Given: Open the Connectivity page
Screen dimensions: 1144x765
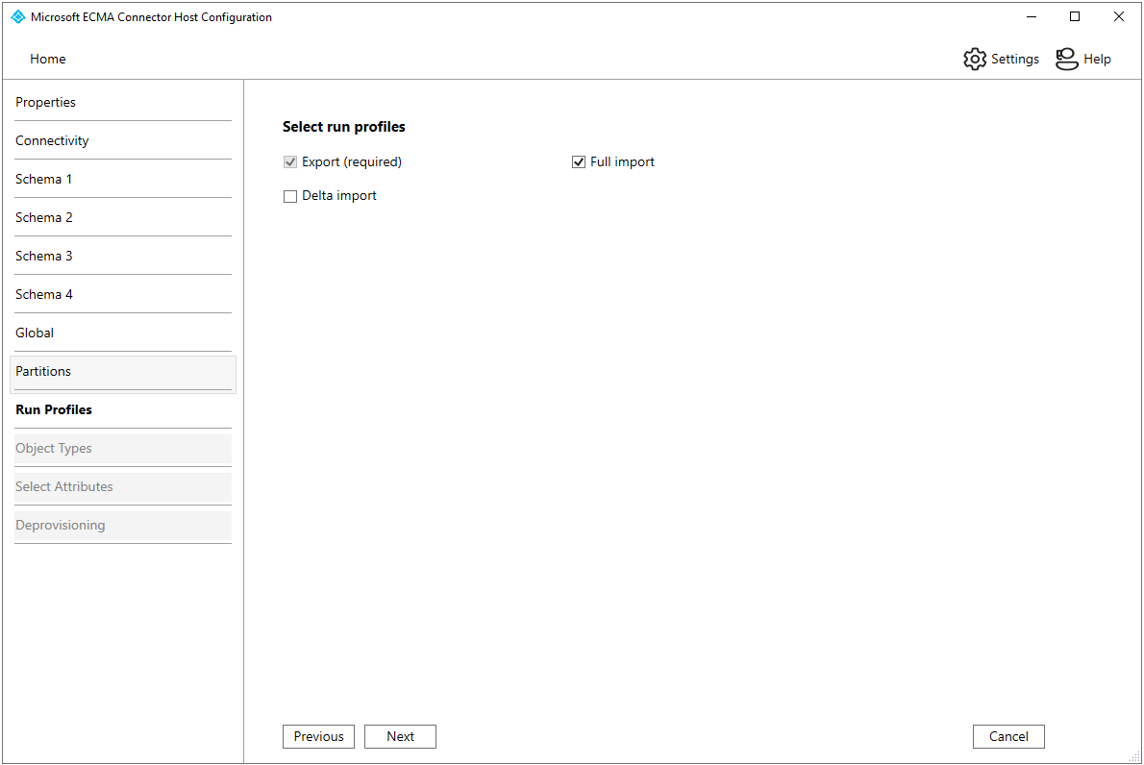Looking at the screenshot, I should pos(52,140).
